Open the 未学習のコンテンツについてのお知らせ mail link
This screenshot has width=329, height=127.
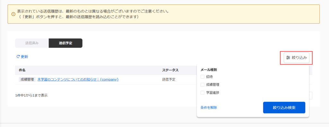[x=78, y=79]
